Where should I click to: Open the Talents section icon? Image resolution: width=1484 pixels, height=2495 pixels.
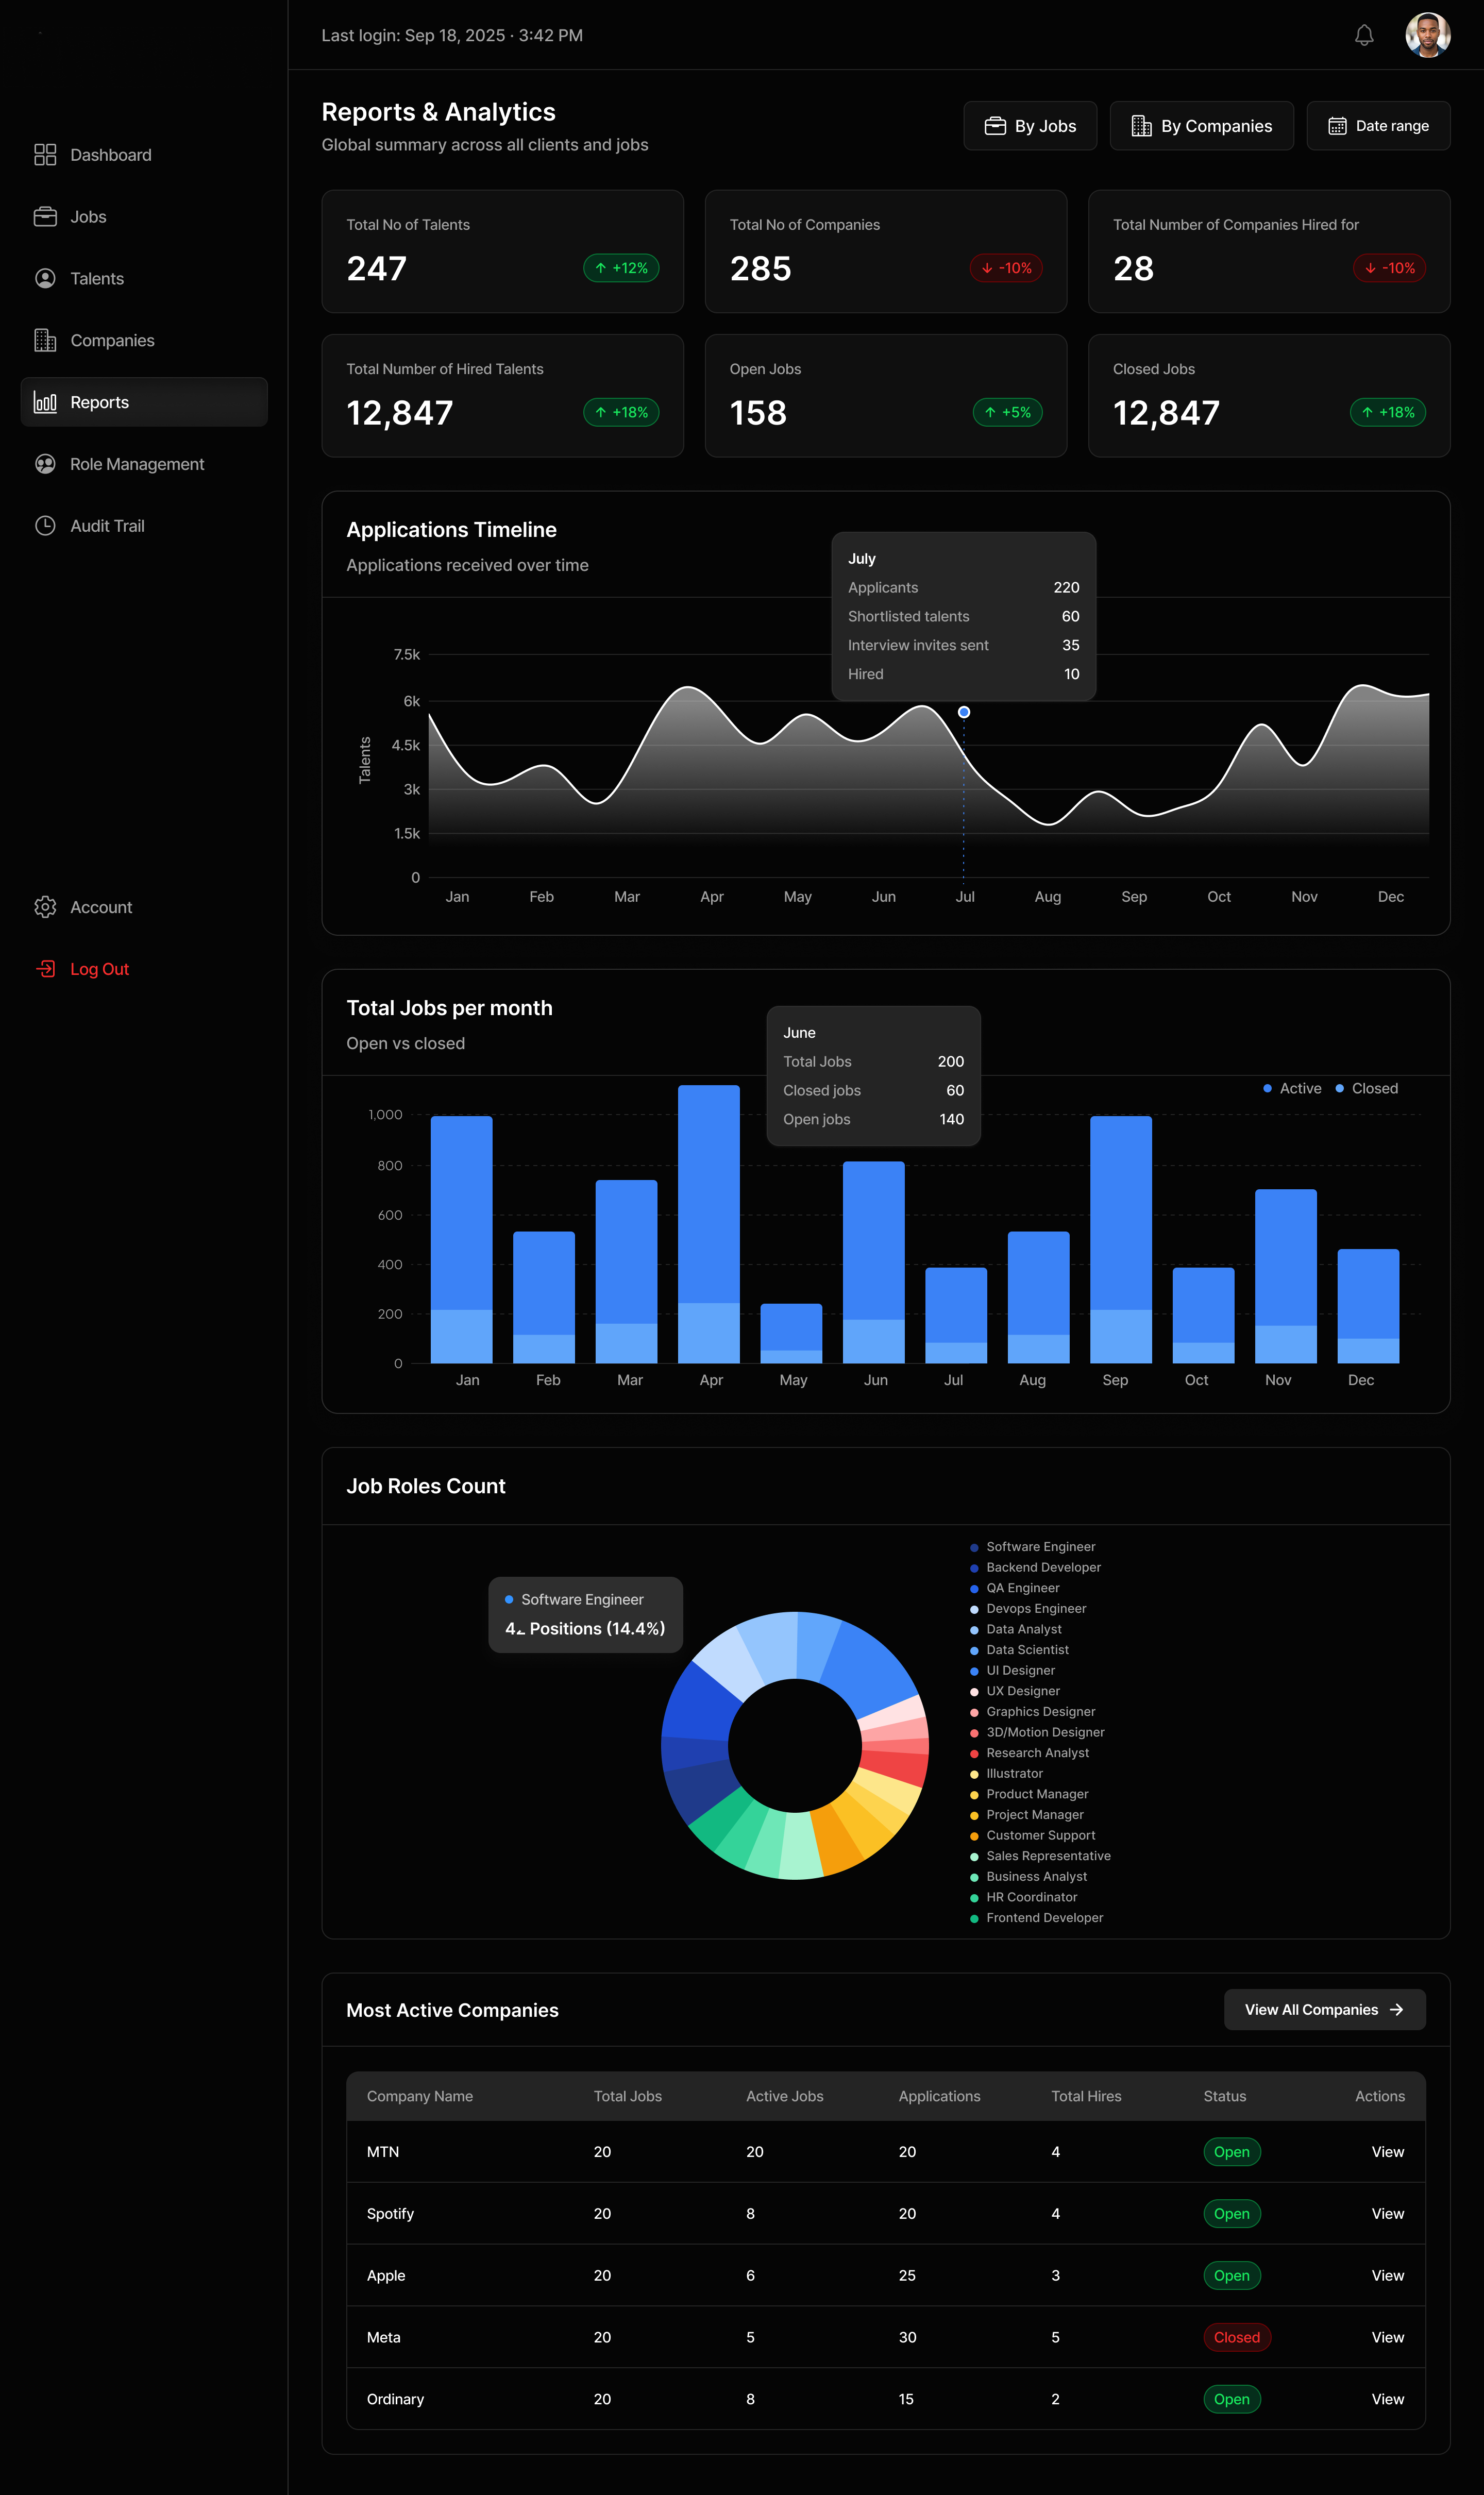(x=46, y=278)
